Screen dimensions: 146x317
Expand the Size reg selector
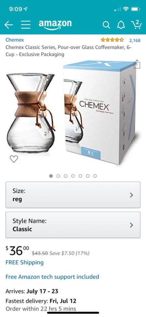(73, 195)
